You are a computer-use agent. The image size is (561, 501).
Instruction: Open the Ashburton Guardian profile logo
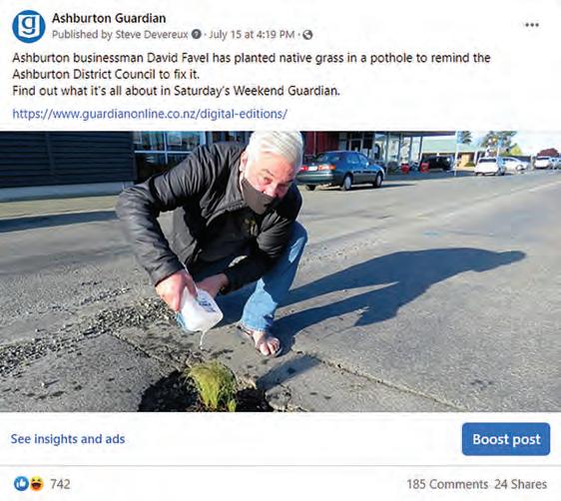tap(29, 27)
